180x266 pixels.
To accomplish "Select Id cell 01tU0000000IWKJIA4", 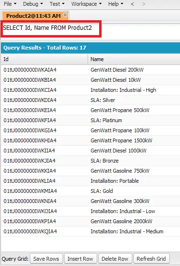I will [44, 161].
